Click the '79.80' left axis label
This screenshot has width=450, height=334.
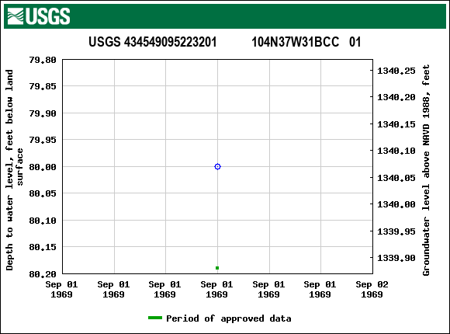pyautogui.click(x=43, y=60)
